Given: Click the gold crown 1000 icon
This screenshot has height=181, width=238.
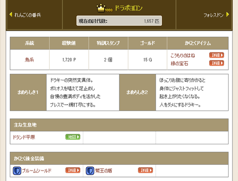Looking at the screenshot, I should [105, 8].
